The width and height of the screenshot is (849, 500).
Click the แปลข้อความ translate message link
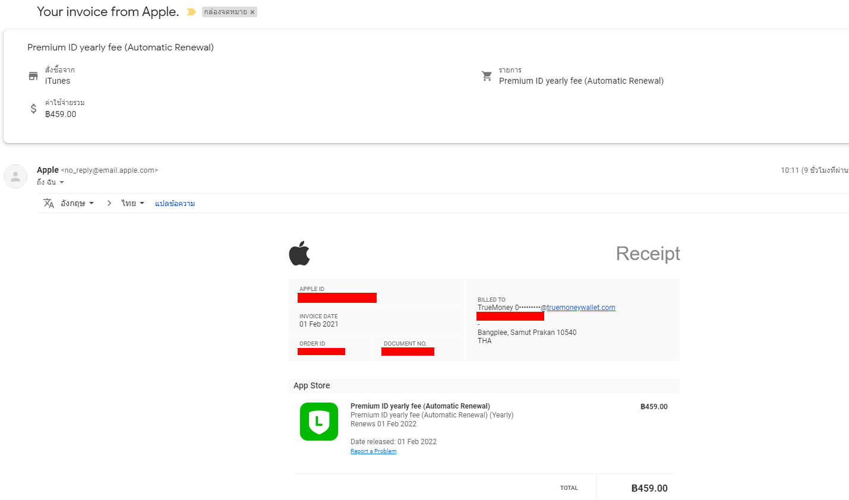175,203
